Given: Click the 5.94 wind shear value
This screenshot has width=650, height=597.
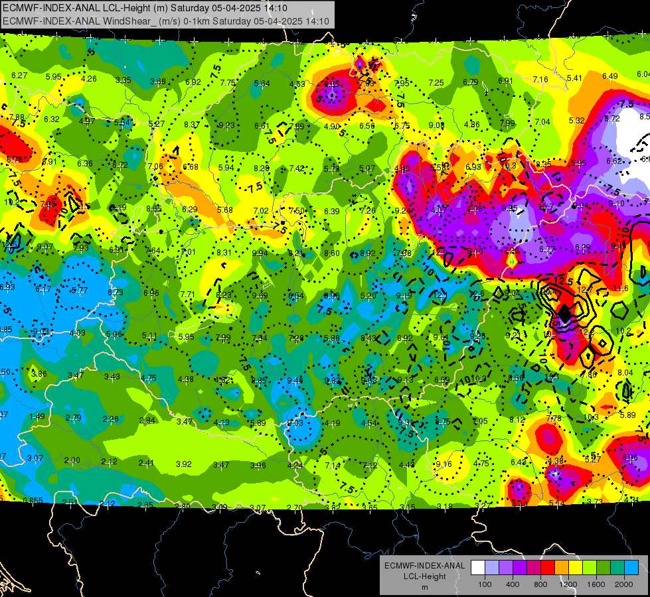Looking at the screenshot, I should coord(226,167).
